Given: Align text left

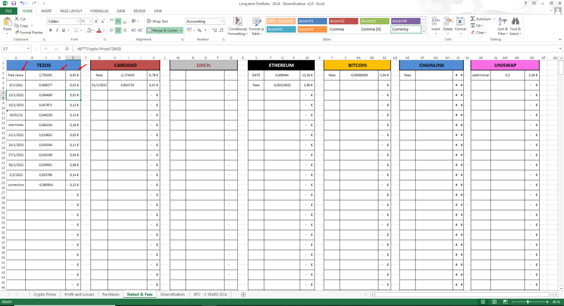Looking at the screenshot, I should (112, 30).
